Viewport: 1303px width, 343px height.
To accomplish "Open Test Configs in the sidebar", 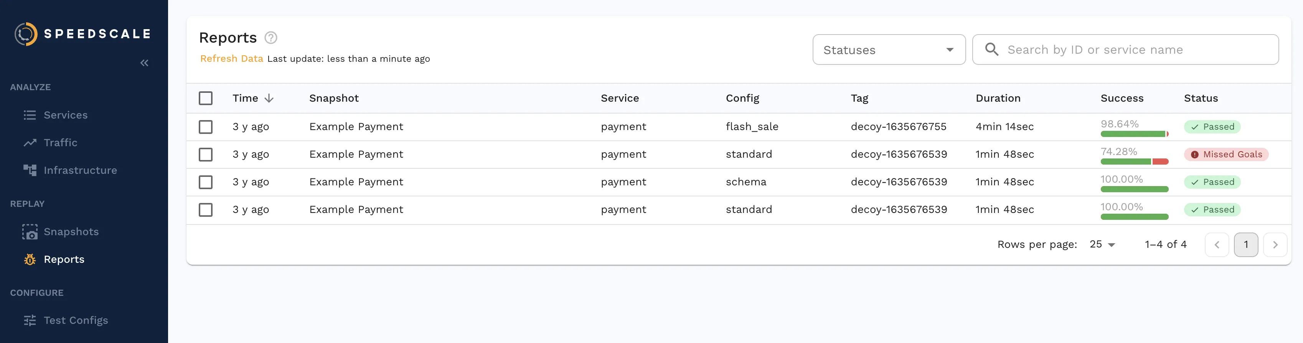I will pyautogui.click(x=76, y=320).
